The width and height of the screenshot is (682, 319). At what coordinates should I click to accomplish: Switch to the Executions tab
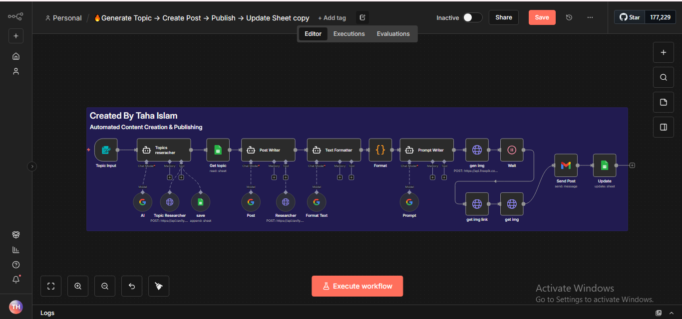pos(349,34)
